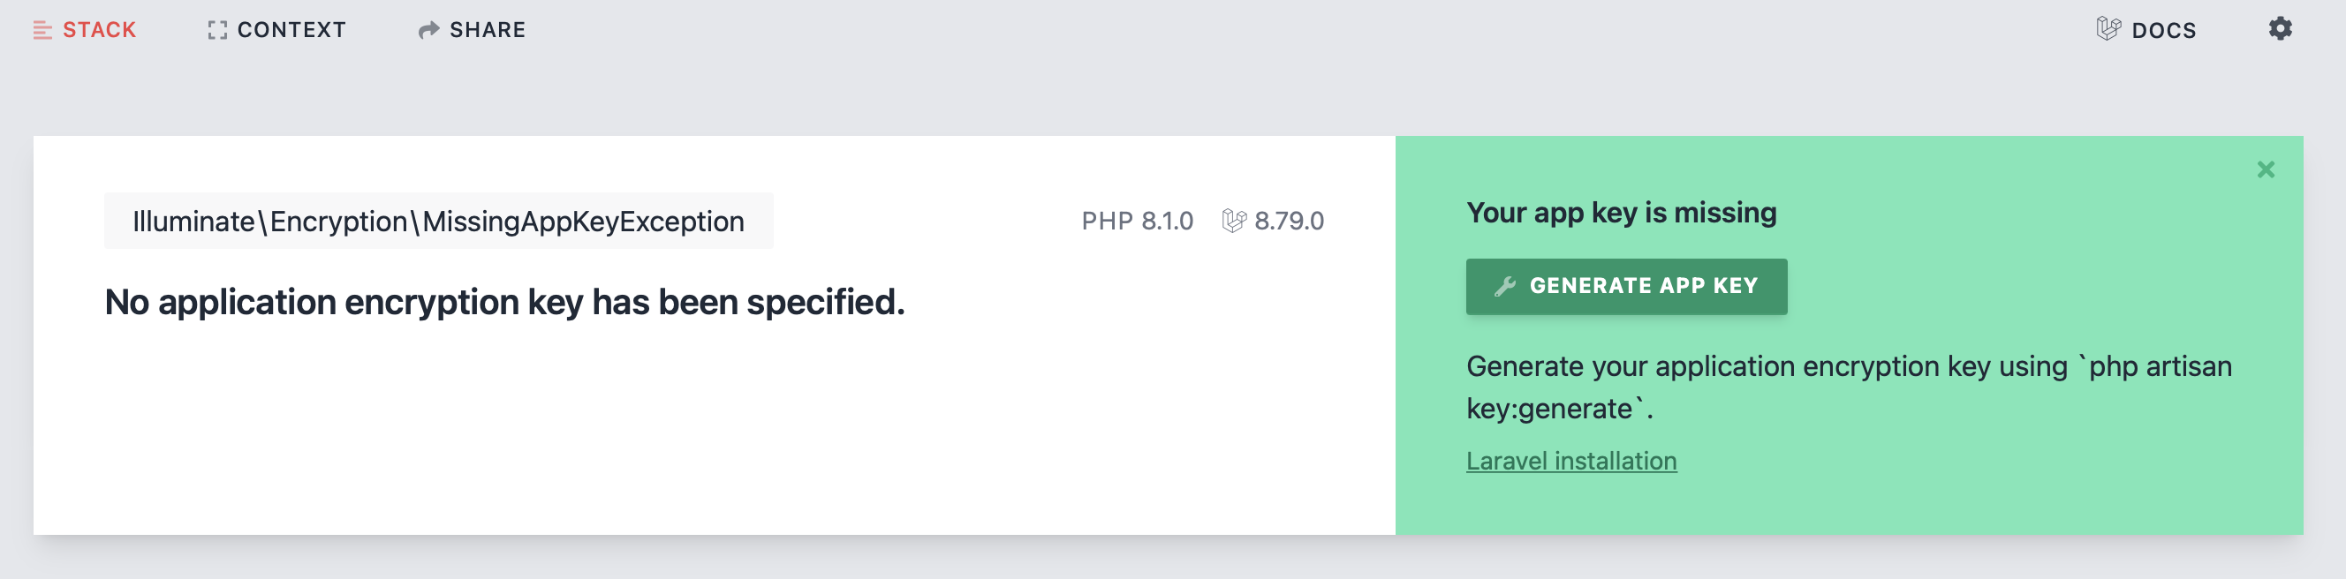Open the Share menu
Screen dimensions: 2346x579
click(472, 30)
